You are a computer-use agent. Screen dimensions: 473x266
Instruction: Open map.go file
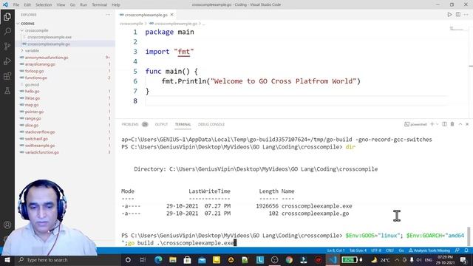32,105
